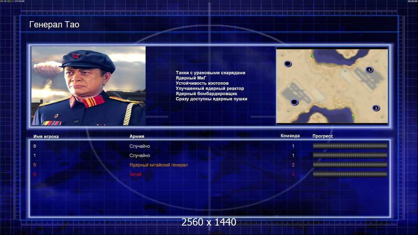Screen dimensions: 418x235
Task: Select the unnumbered start marker near minimap's top-left
Action: (x=288, y=64)
